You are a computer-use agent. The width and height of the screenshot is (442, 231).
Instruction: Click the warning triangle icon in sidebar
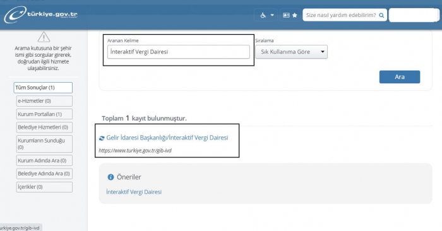pos(44,37)
